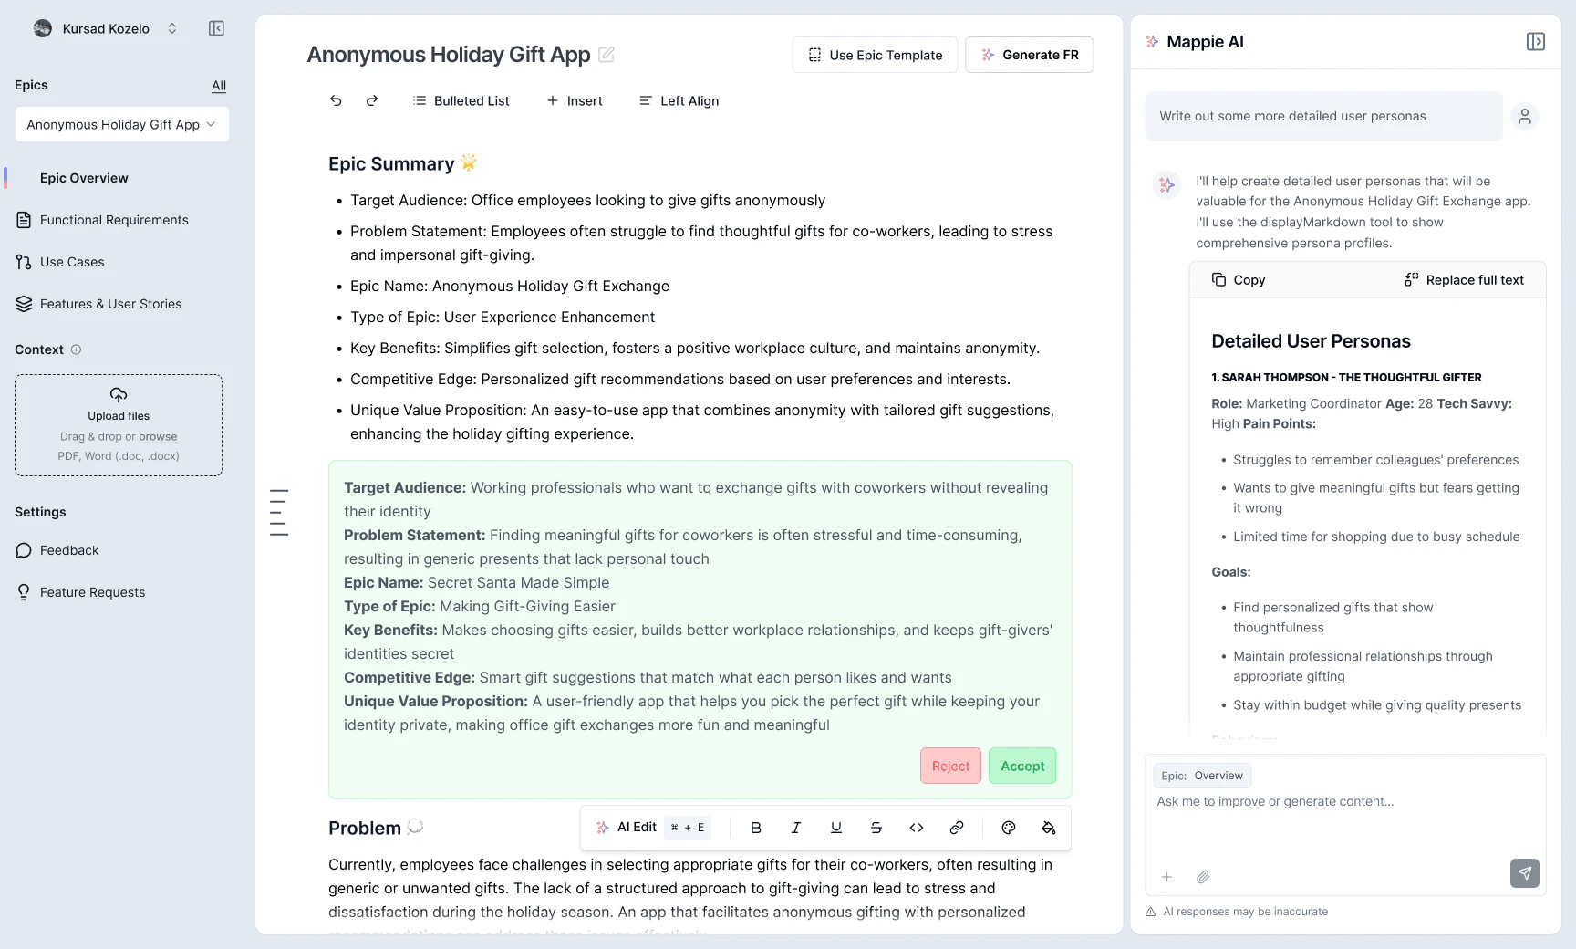Screen dimensions: 1576x949
Task: Toggle bold formatting in the floating toolbar
Action: coord(755,828)
